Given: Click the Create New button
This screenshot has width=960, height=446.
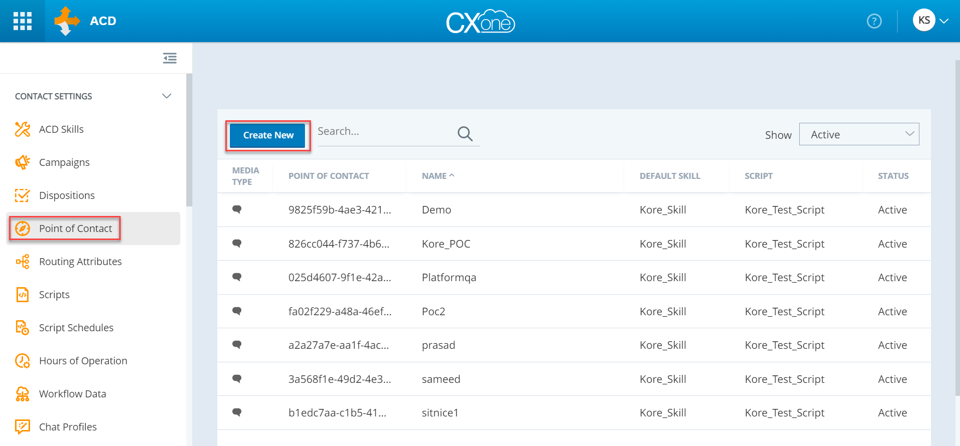Looking at the screenshot, I should tap(268, 135).
